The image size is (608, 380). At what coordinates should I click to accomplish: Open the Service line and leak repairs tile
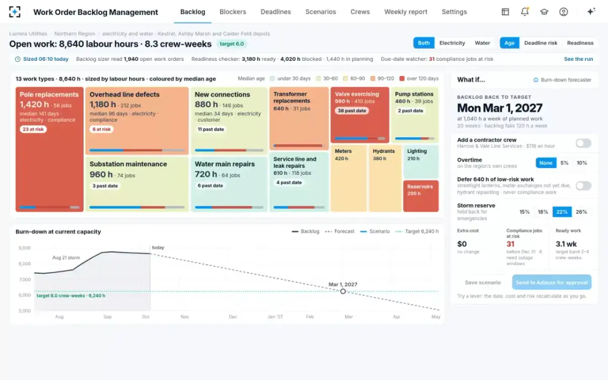tap(299, 181)
